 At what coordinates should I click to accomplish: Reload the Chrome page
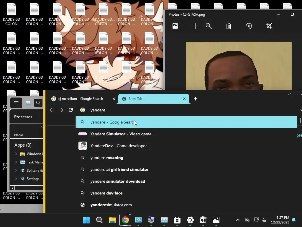(x=71, y=110)
